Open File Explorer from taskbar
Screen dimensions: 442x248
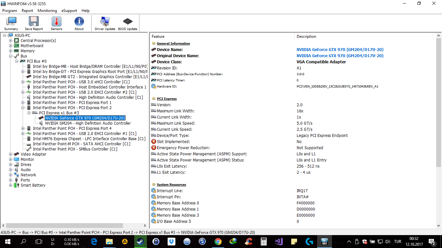(109, 242)
